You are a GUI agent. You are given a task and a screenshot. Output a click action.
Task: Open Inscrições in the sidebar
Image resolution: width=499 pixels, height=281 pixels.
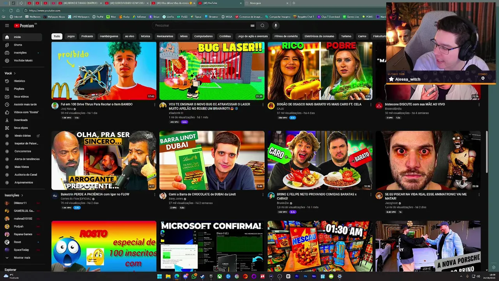tap(22, 53)
